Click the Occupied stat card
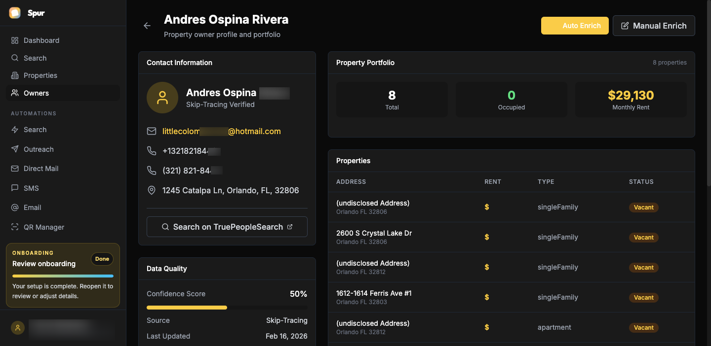Image resolution: width=711 pixels, height=346 pixels. [x=512, y=100]
